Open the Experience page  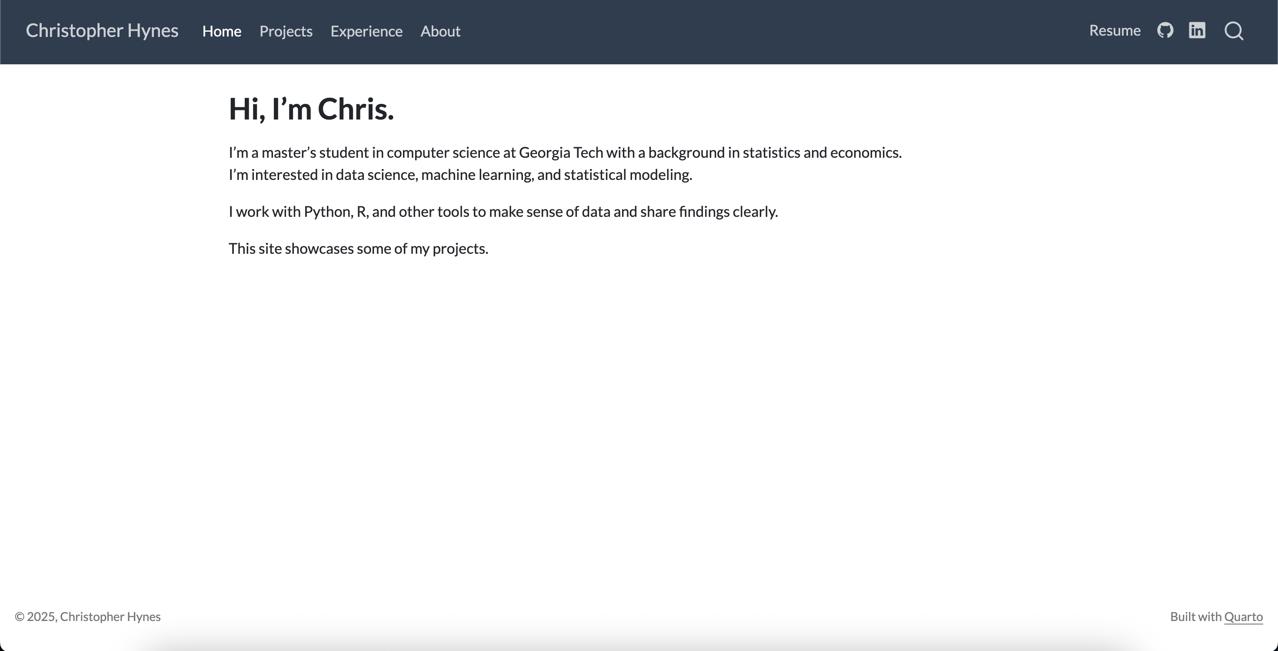click(366, 31)
